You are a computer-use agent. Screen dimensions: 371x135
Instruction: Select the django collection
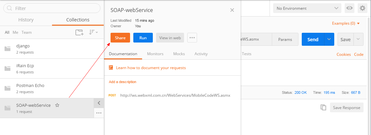point(52,49)
